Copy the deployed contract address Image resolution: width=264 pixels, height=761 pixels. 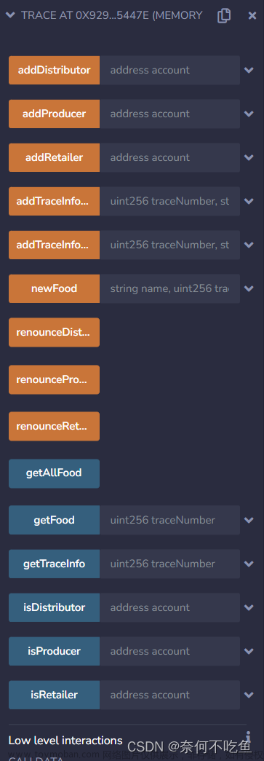224,15
